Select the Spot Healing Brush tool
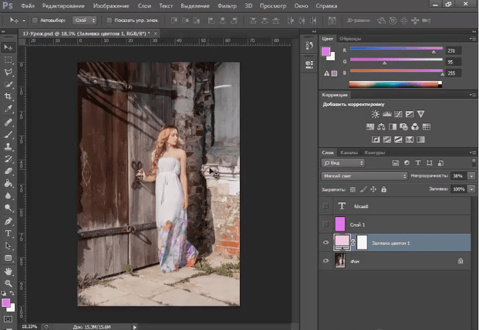 (x=8, y=123)
